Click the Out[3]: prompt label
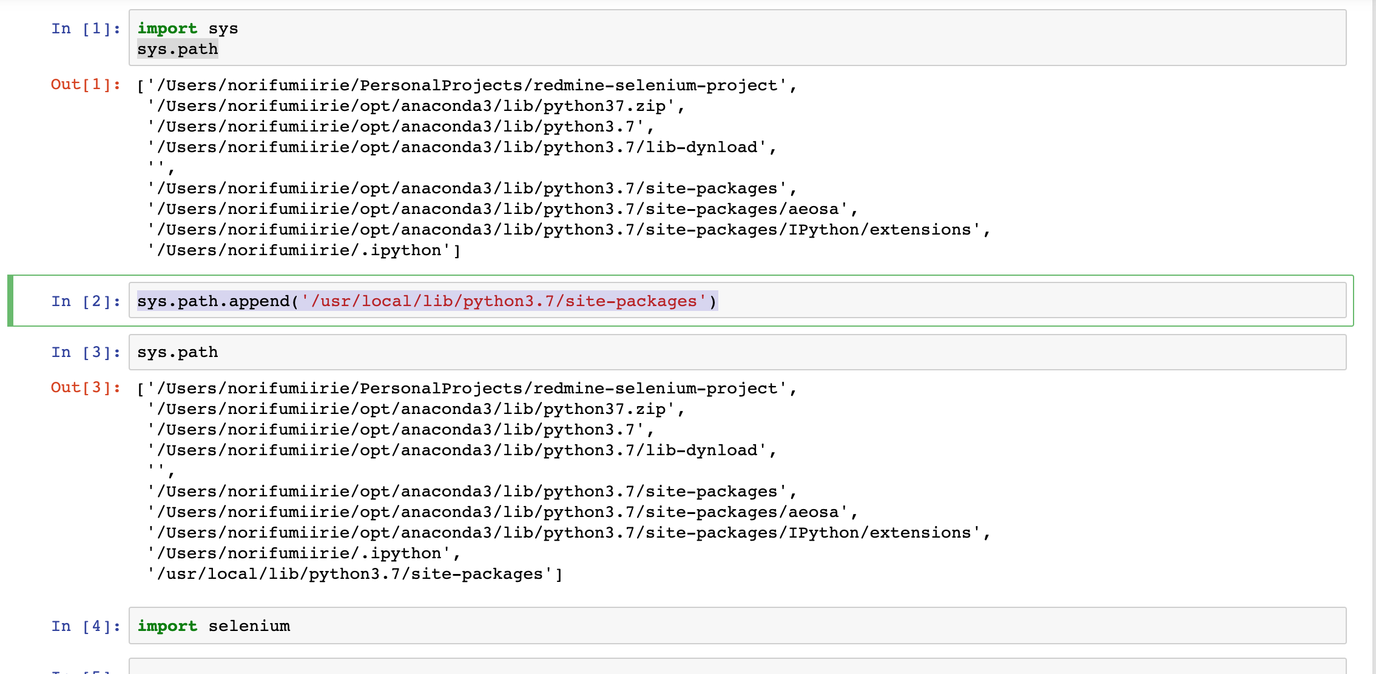 (85, 388)
